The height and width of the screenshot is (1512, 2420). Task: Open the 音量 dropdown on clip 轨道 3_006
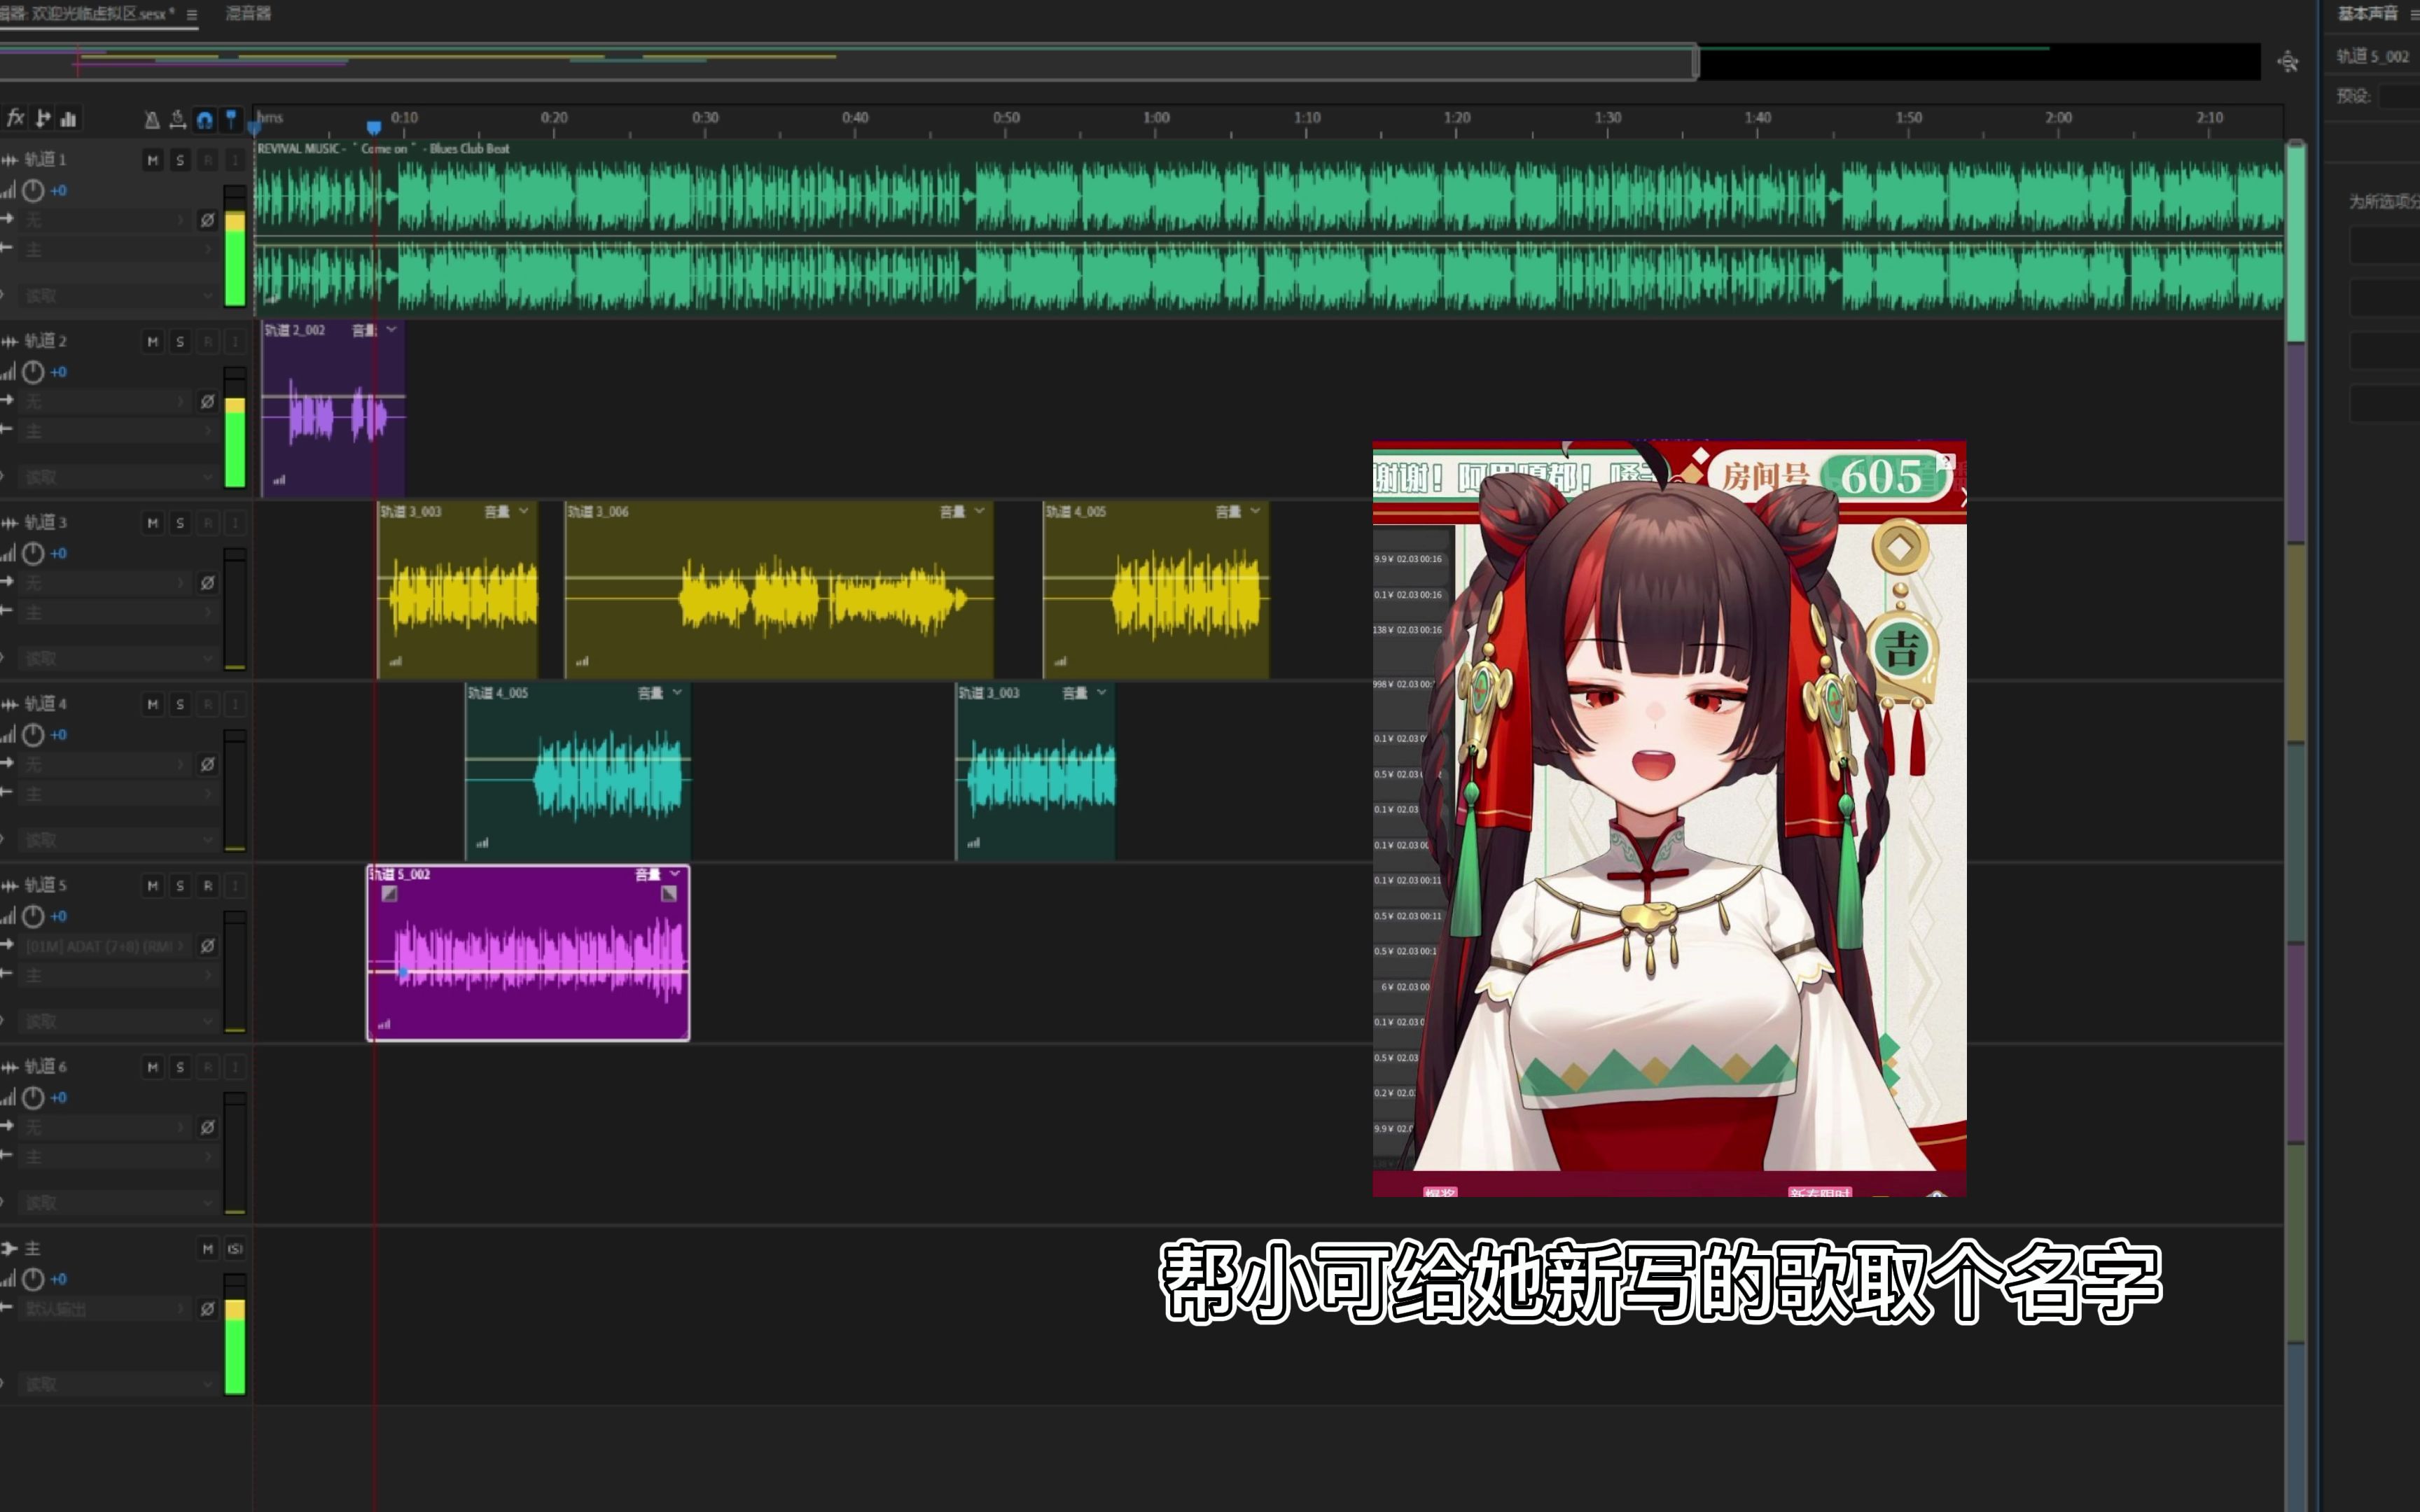[963, 511]
